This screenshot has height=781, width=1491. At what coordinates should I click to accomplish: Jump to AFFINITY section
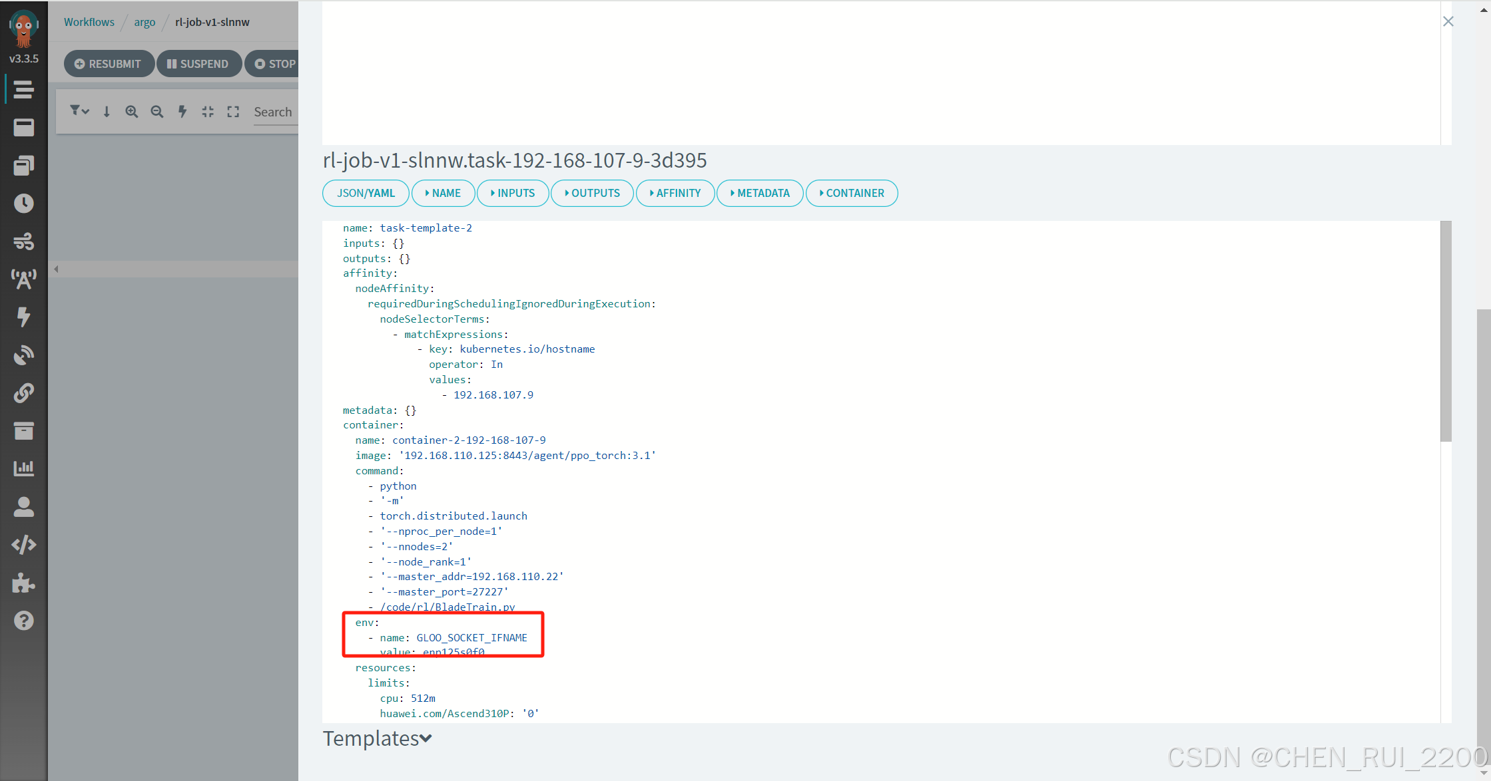(675, 193)
